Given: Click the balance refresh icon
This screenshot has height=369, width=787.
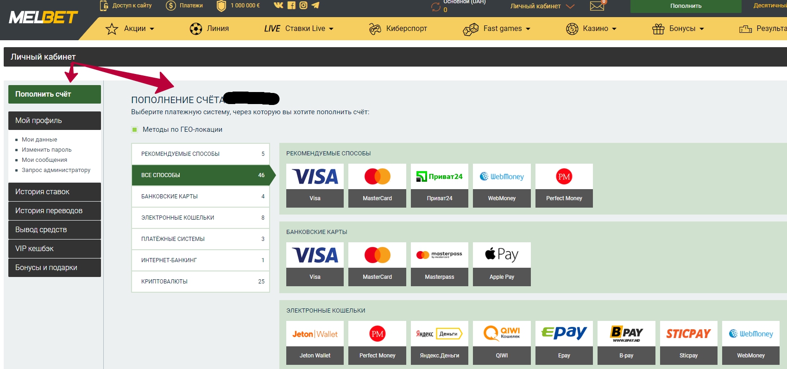Looking at the screenshot, I should [x=436, y=7].
